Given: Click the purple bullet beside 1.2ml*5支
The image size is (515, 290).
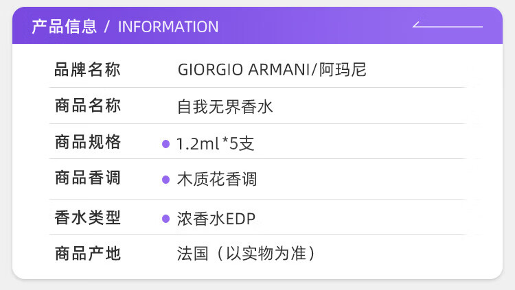Looking at the screenshot, I should click(x=165, y=144).
